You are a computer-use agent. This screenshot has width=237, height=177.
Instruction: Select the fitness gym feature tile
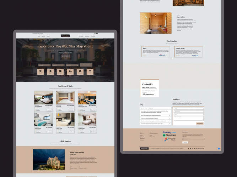click(x=60, y=72)
